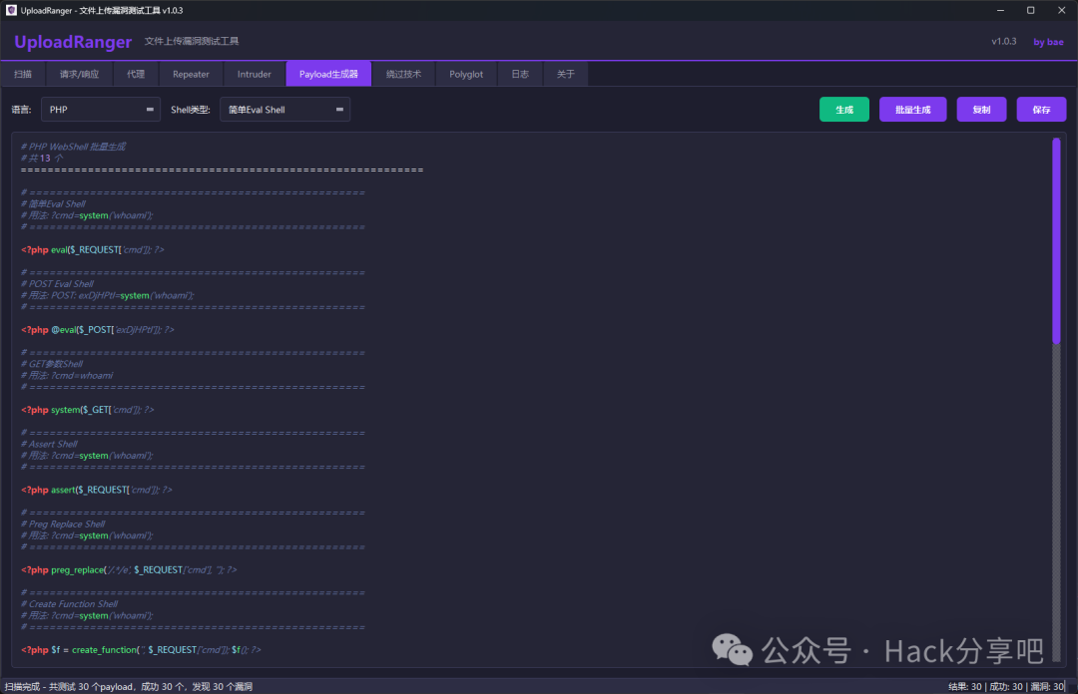Open the 扫描 tab
The image size is (1078, 694).
pos(23,74)
